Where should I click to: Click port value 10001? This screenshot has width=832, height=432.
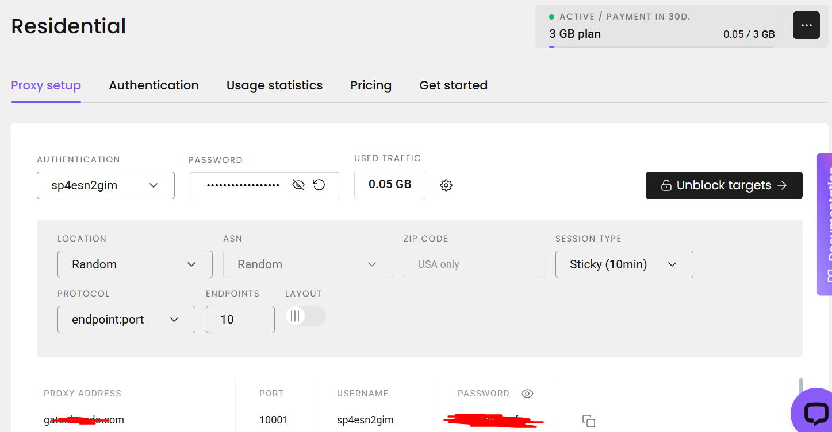pos(274,420)
